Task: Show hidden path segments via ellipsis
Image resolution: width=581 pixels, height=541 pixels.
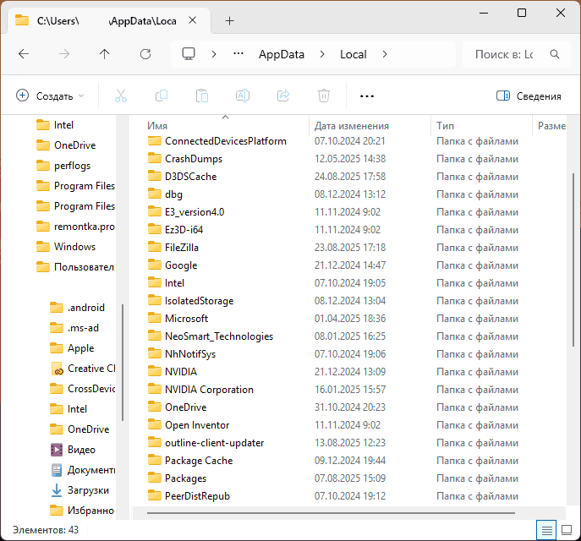Action: [238, 54]
